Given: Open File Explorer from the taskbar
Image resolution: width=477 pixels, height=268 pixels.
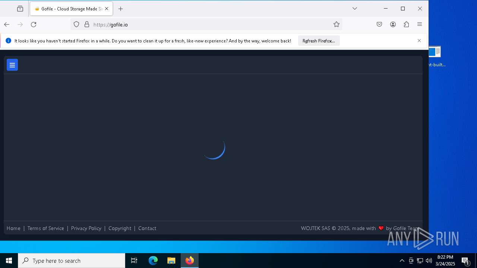Looking at the screenshot, I should [x=171, y=261].
